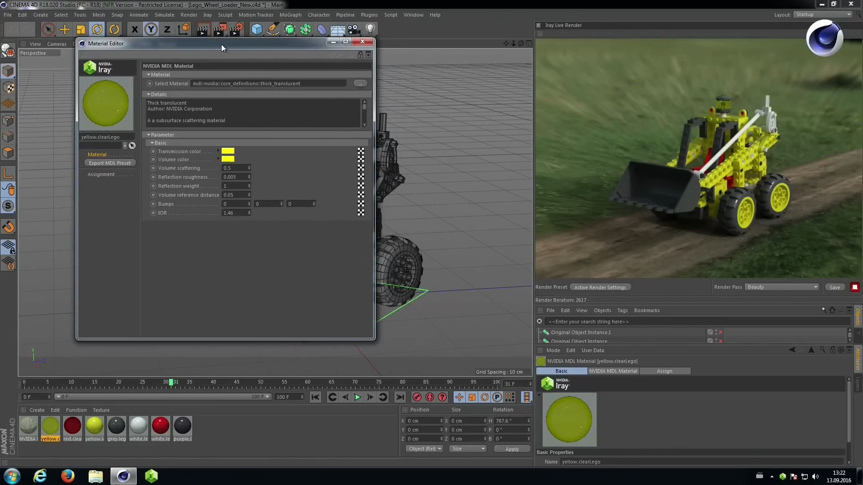Click the Volume reference distance field

[x=236, y=195]
